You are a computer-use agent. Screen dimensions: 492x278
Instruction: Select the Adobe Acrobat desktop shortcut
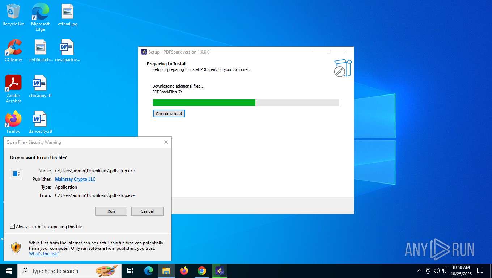(x=13, y=89)
